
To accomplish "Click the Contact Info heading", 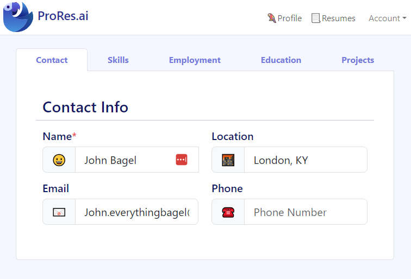I will coord(85,107).
